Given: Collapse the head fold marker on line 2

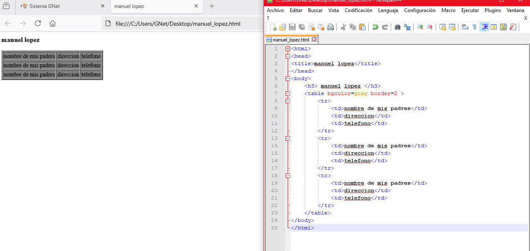Looking at the screenshot, I should click(x=288, y=56).
